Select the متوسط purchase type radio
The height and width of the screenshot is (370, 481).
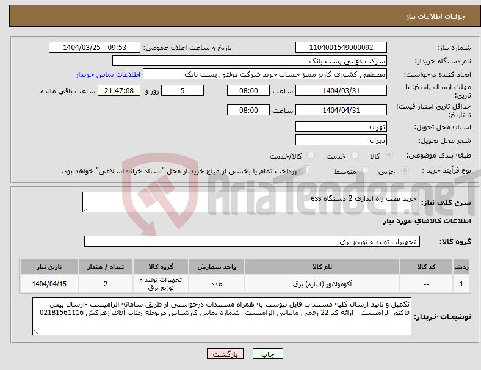pos(365,170)
